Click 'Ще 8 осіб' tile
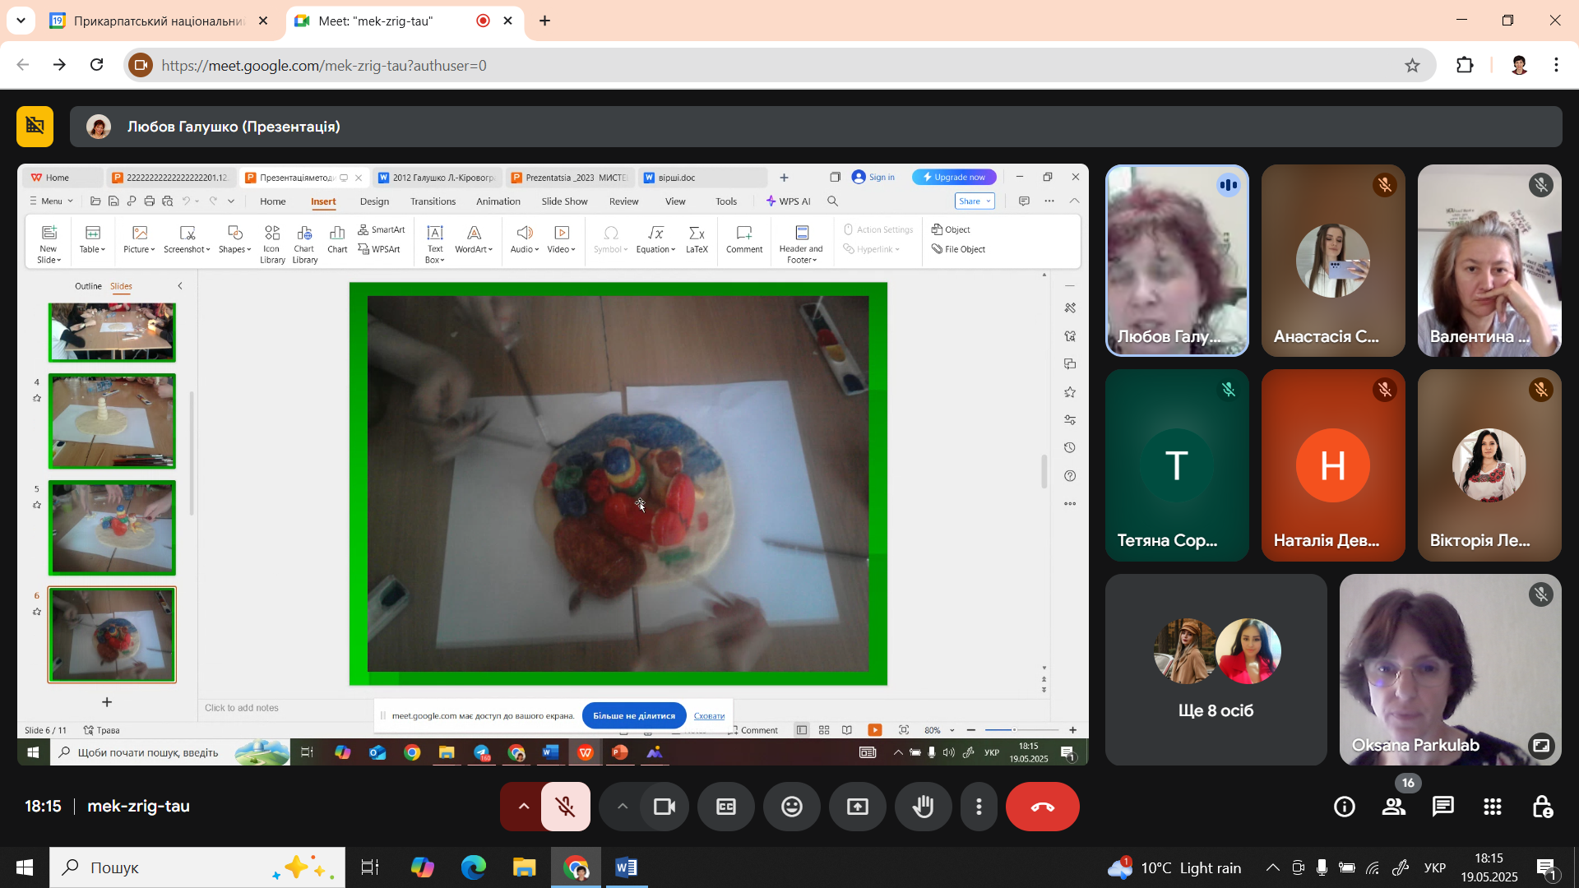This screenshot has width=1579, height=888. pyautogui.click(x=1216, y=670)
